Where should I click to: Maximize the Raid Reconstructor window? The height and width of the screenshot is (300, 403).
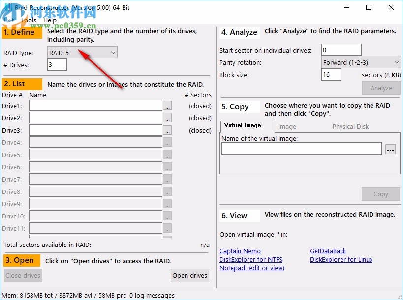(x=369, y=7)
